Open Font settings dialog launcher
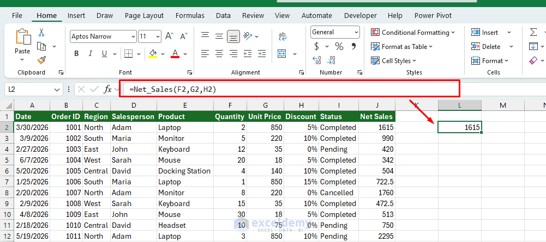 click(190, 72)
